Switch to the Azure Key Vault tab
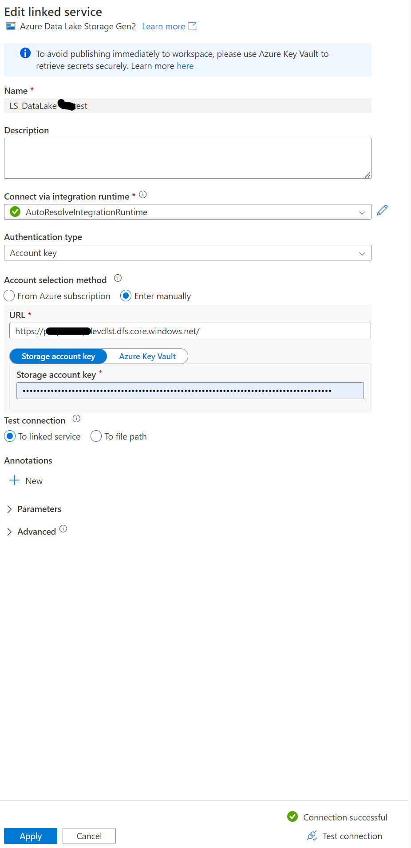 (147, 356)
